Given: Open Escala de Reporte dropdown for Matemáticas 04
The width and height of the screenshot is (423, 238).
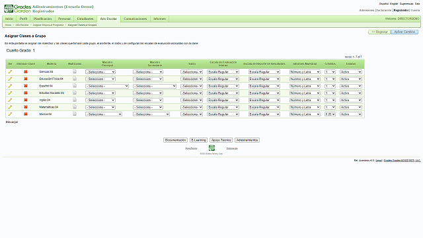Looking at the screenshot, I should [x=264, y=107].
